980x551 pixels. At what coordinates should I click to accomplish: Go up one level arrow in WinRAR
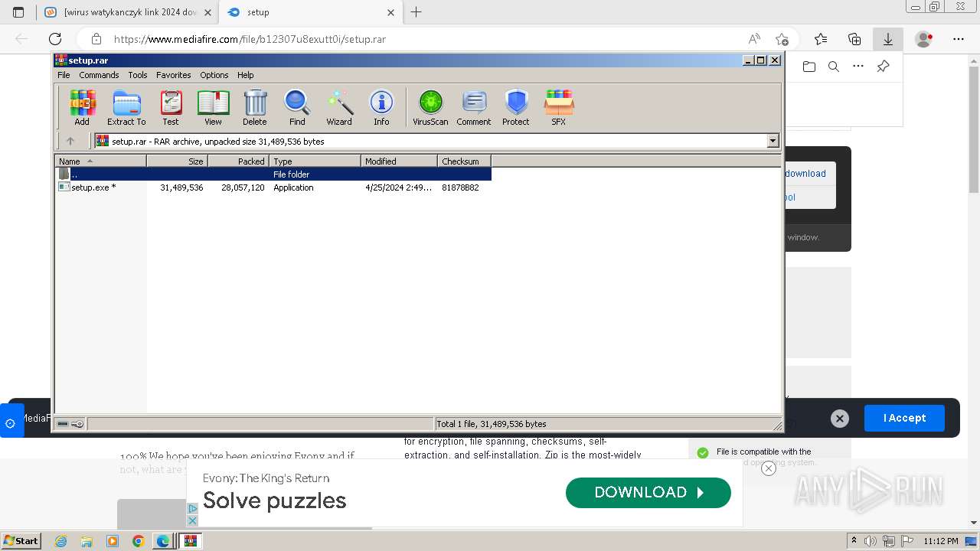click(x=70, y=141)
